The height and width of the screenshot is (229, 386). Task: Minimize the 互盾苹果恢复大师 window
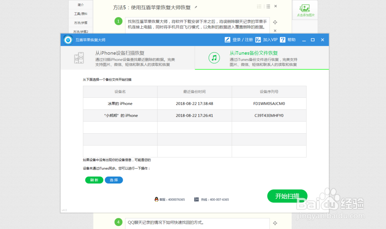click(x=304, y=40)
